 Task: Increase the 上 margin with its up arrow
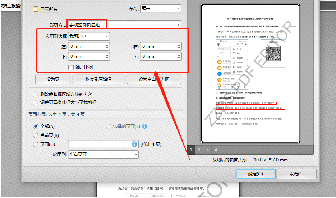click(107, 55)
